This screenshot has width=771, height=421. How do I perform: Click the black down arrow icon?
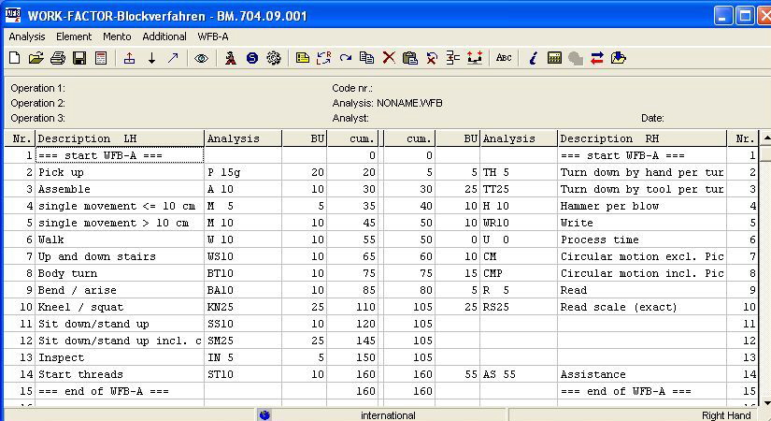click(151, 58)
